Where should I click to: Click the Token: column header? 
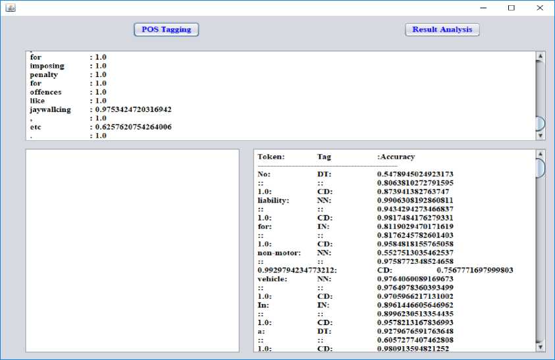click(271, 157)
